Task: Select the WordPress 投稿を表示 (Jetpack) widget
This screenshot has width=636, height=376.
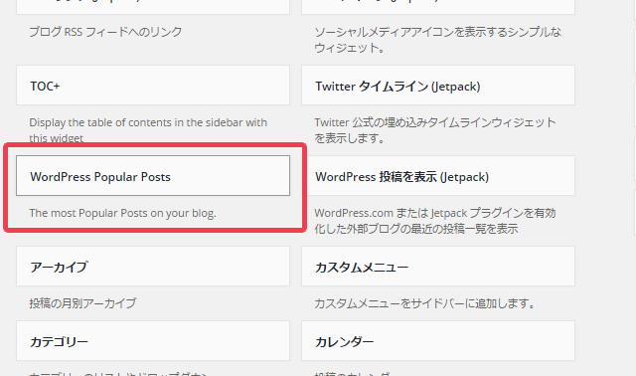Action: coord(438,176)
